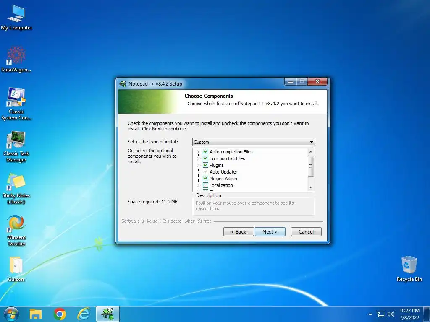430x322 pixels.
Task: Launch Winaero Tweaker shortcut
Action: tap(16, 231)
